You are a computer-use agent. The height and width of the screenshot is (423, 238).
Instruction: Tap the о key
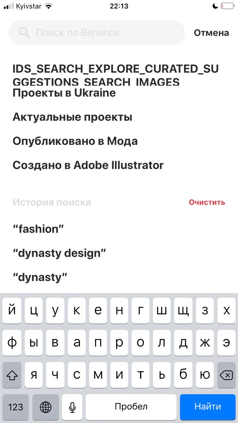pos(141,343)
